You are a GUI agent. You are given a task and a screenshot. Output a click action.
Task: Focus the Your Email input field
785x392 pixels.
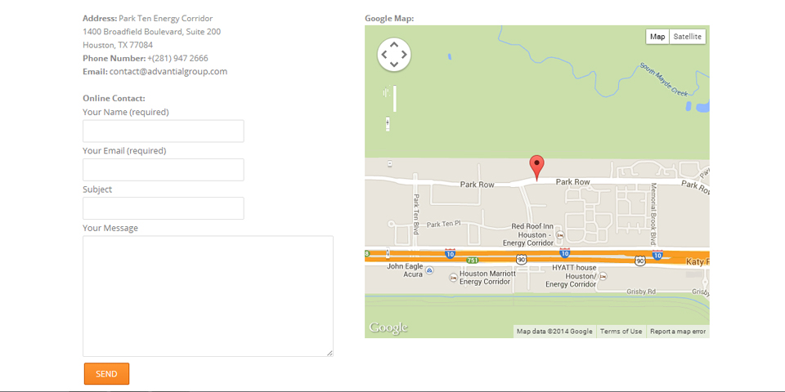[164, 170]
